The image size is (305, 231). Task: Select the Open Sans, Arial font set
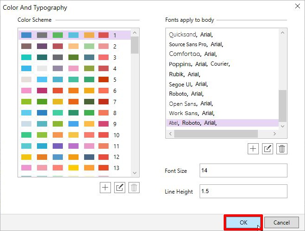(190, 103)
